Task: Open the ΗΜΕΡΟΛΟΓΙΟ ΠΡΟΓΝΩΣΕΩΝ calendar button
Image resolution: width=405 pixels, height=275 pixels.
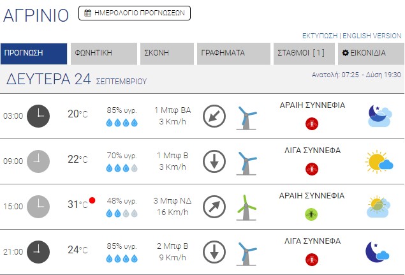Action: coord(134,13)
